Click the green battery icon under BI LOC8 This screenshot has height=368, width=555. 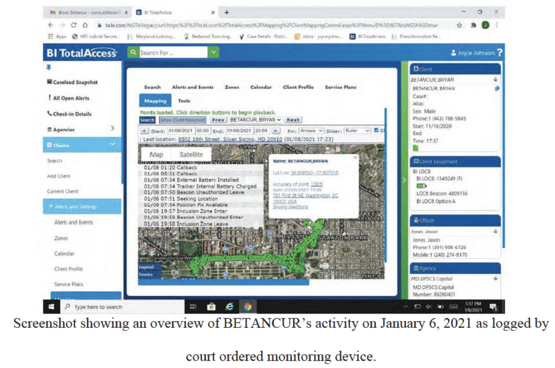click(421, 186)
